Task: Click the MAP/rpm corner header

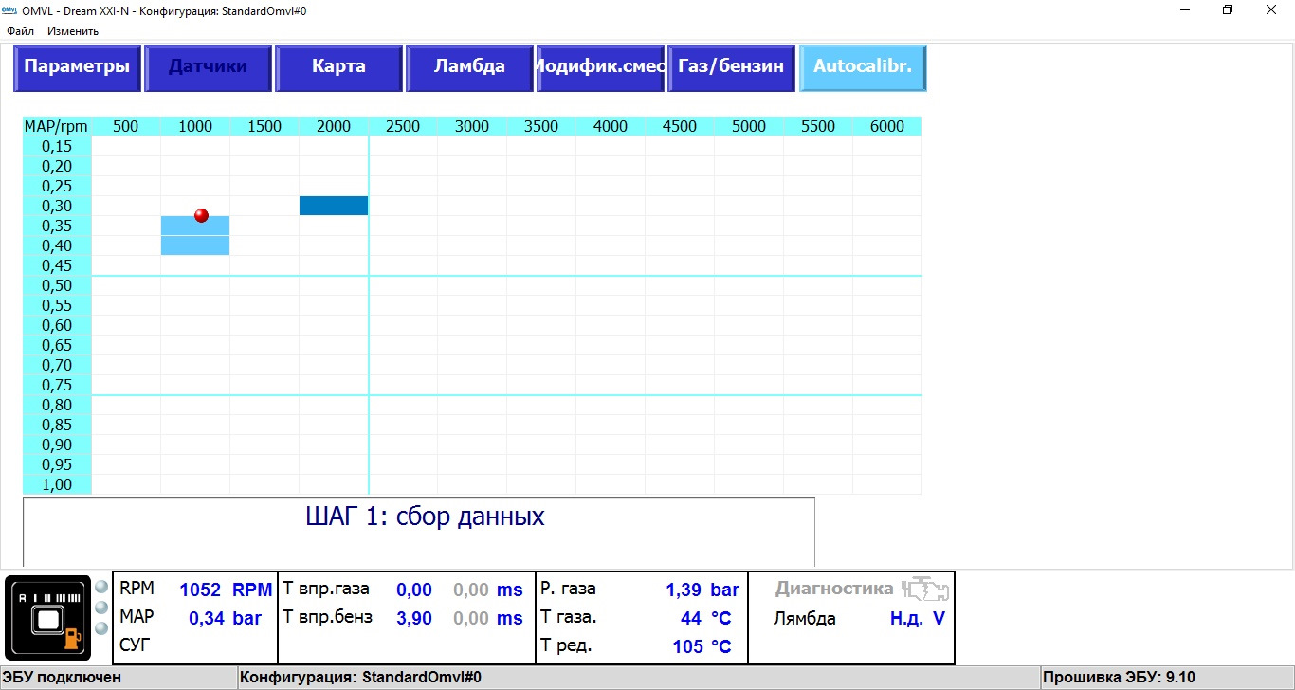Action: pyautogui.click(x=57, y=126)
